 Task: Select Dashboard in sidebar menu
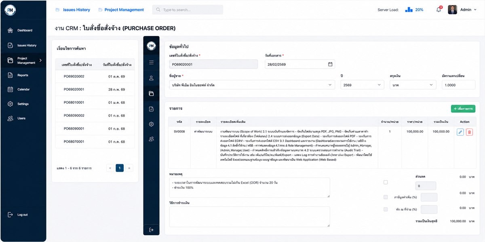click(25, 30)
